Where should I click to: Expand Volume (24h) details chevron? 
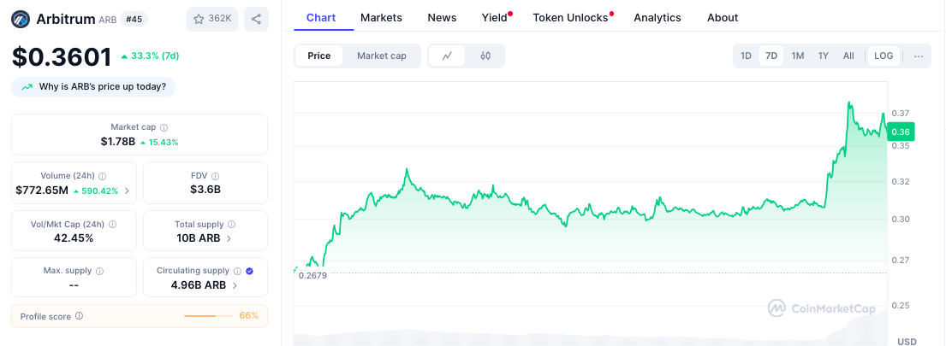point(127,191)
